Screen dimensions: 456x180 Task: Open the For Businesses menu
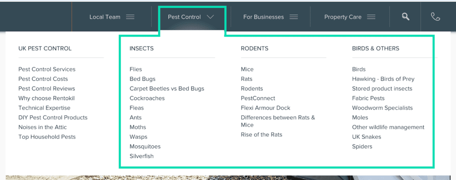(264, 17)
